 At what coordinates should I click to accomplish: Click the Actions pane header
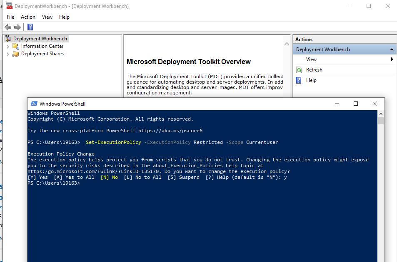pos(345,40)
